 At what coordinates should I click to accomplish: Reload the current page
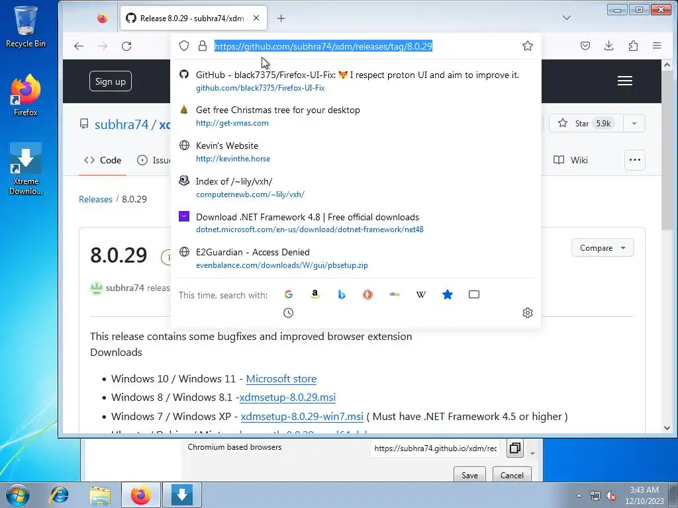(x=126, y=46)
